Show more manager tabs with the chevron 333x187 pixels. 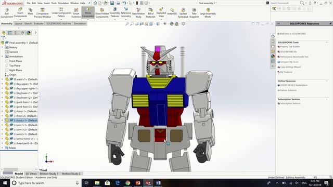(x=35, y=33)
